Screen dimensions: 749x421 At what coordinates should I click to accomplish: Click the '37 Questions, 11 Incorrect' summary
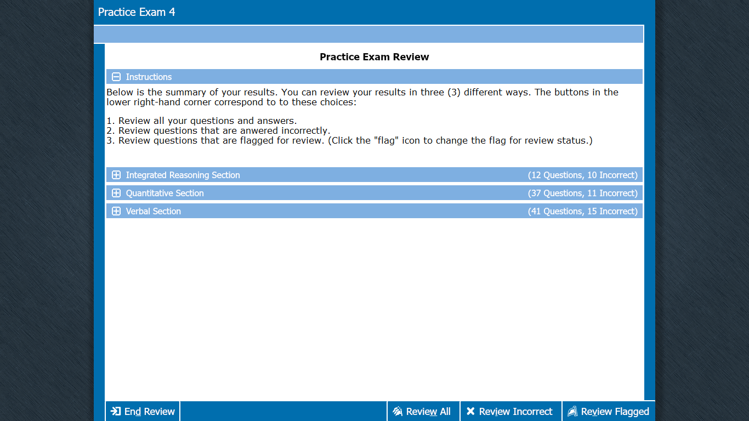tap(582, 193)
